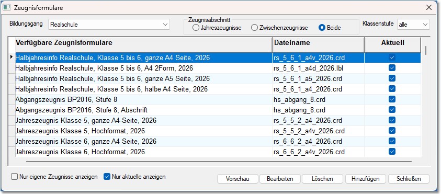Sort by Verfügbare Zeugnisformulare column header

point(144,44)
